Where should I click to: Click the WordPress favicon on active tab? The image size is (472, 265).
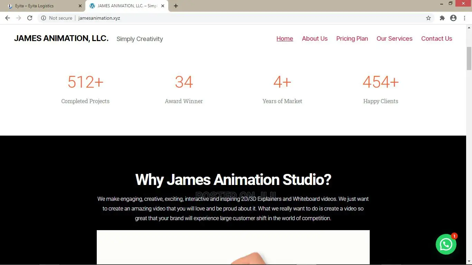(x=92, y=6)
